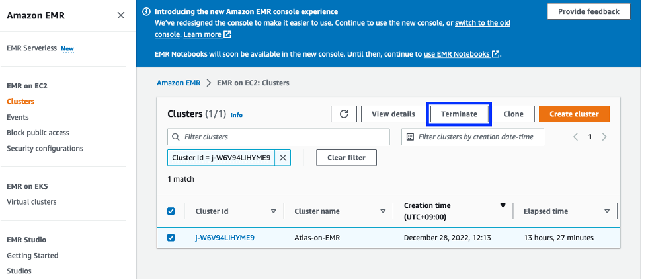
Task: Remove the Cluster Id filter chip
Action: [283, 157]
